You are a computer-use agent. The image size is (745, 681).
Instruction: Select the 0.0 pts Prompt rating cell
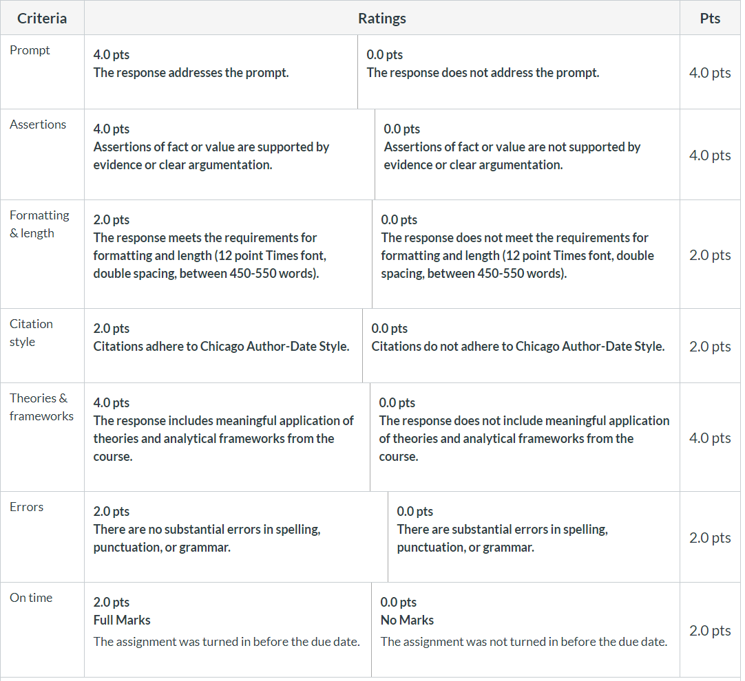pos(518,72)
